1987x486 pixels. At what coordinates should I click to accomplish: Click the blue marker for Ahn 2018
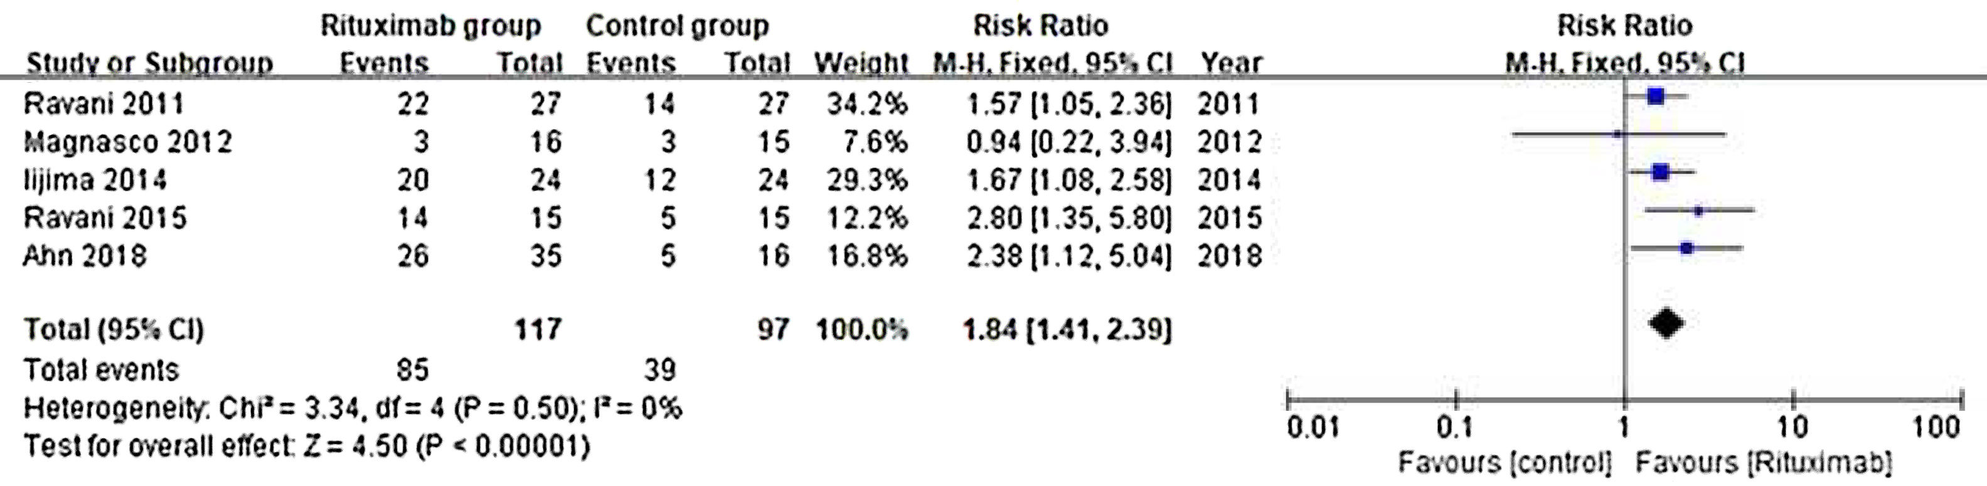(x=1687, y=248)
